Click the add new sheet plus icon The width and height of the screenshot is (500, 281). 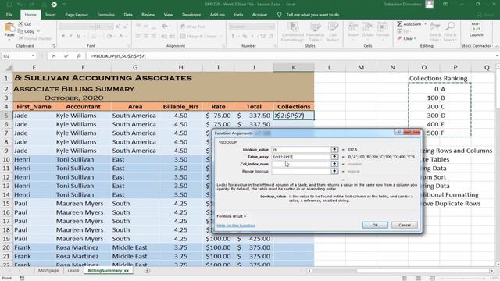pyautogui.click(x=147, y=271)
